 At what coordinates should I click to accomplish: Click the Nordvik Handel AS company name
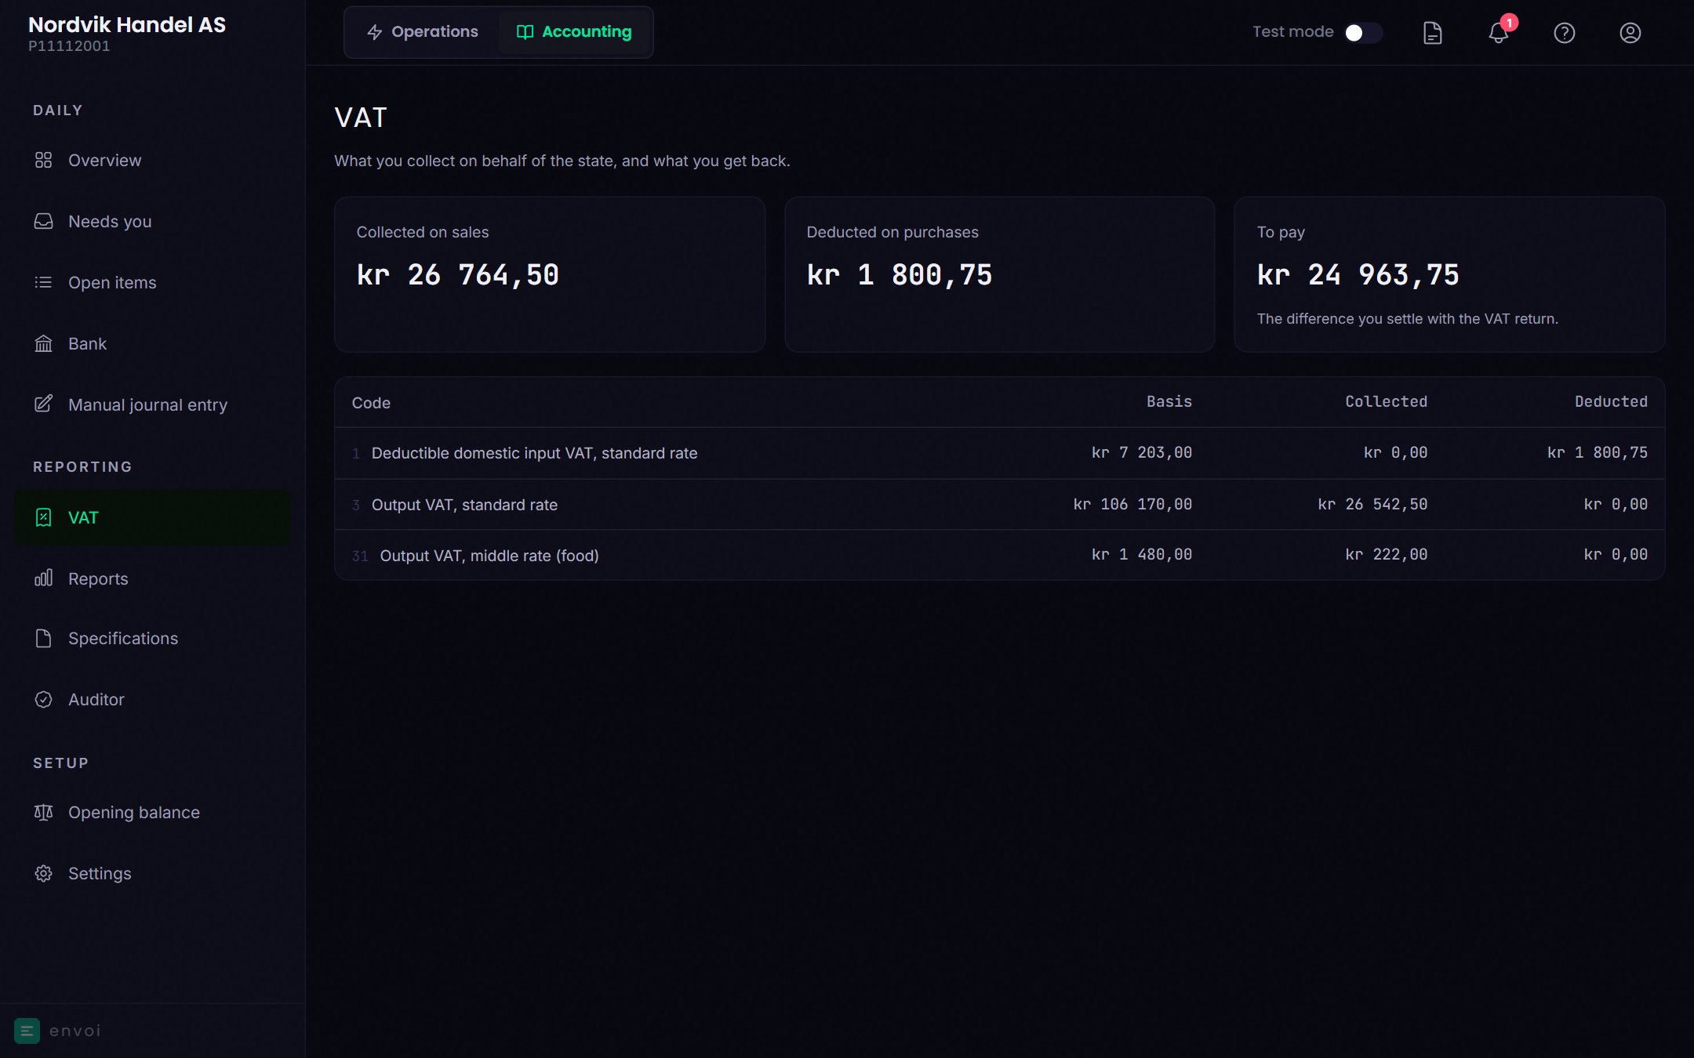click(x=127, y=24)
